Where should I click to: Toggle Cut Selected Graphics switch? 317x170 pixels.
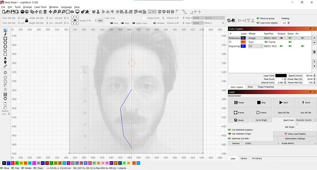pos(229,130)
